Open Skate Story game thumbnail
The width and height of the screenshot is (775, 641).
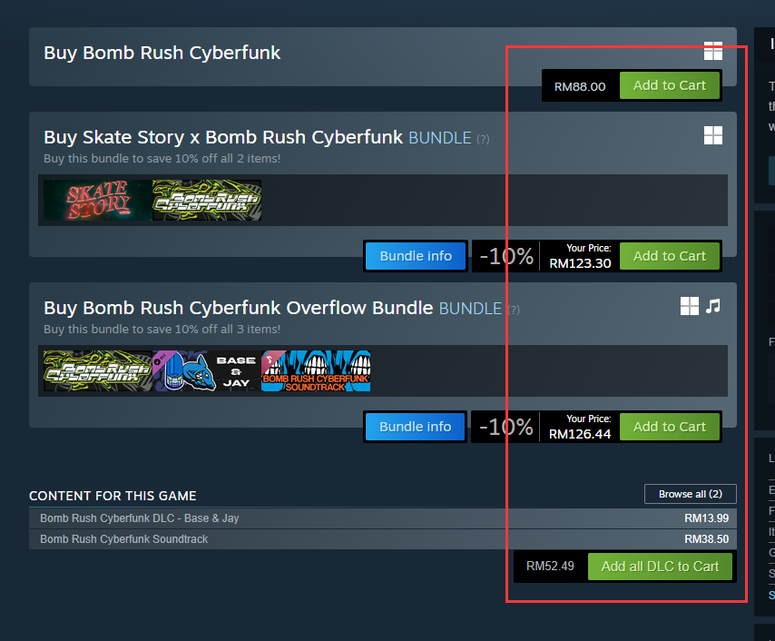[x=98, y=200]
